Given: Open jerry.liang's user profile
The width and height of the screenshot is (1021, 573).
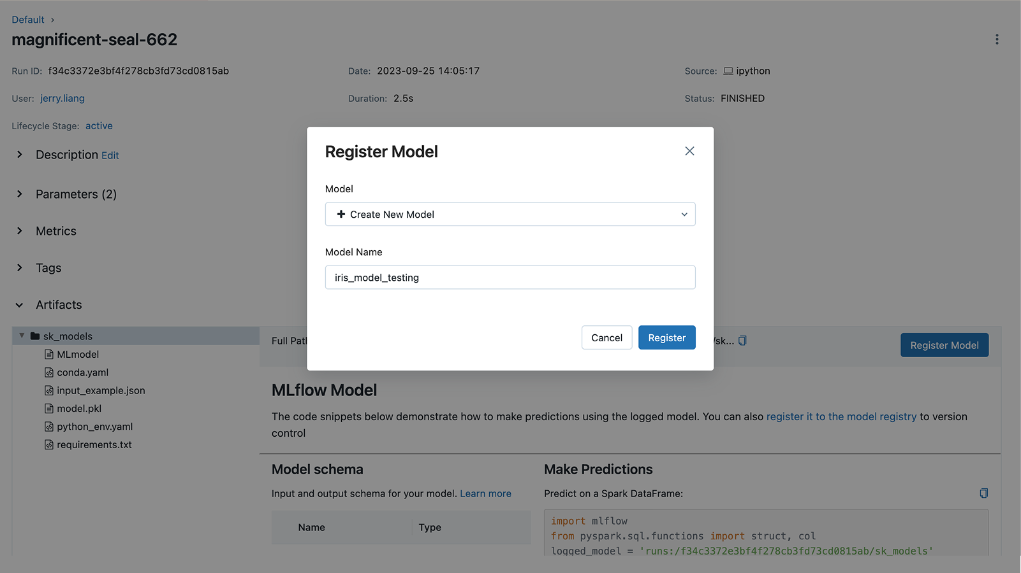Looking at the screenshot, I should click(x=62, y=98).
